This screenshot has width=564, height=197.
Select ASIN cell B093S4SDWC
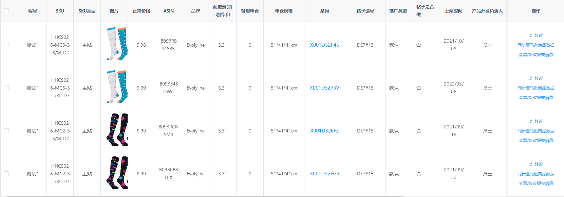[x=169, y=88]
